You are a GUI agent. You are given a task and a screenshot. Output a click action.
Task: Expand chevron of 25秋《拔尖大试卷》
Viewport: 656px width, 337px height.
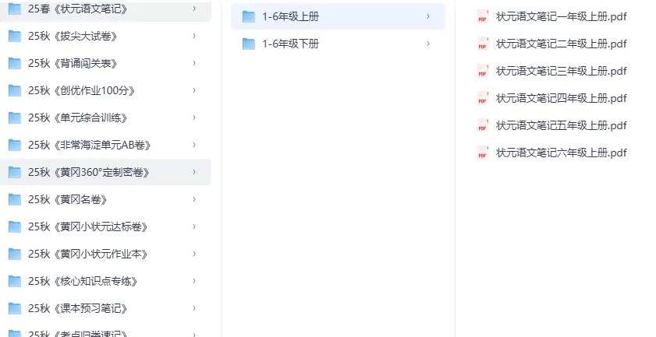194,36
